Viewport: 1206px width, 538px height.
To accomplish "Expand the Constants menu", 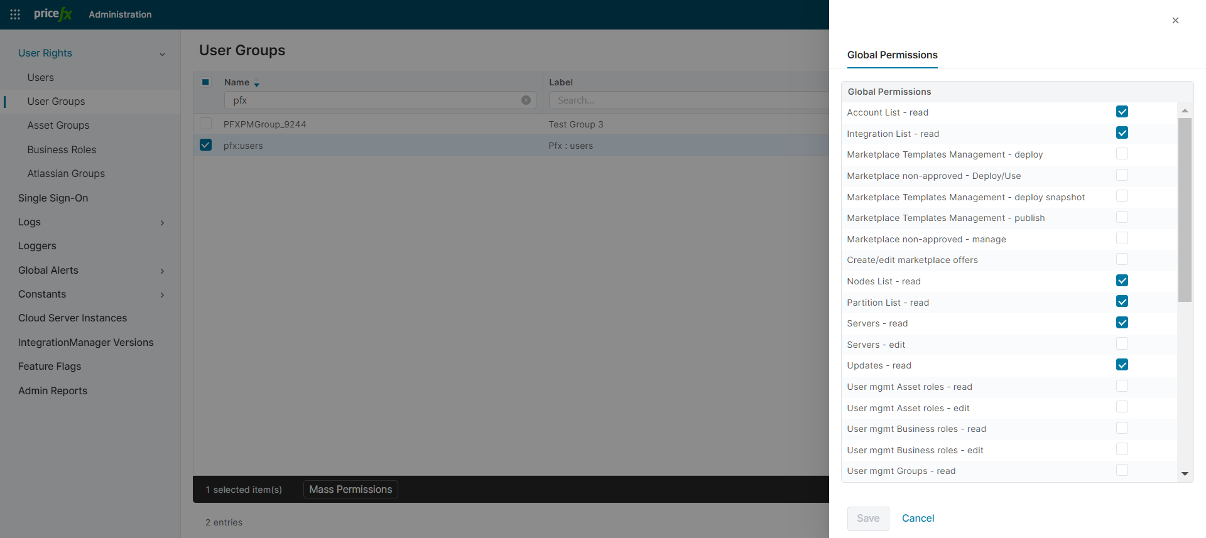I will pyautogui.click(x=162, y=295).
